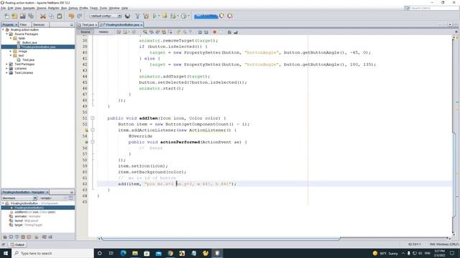Open the Members dropdown in Navigator
The width and height of the screenshot is (460, 258).
pyautogui.click(x=19, y=198)
